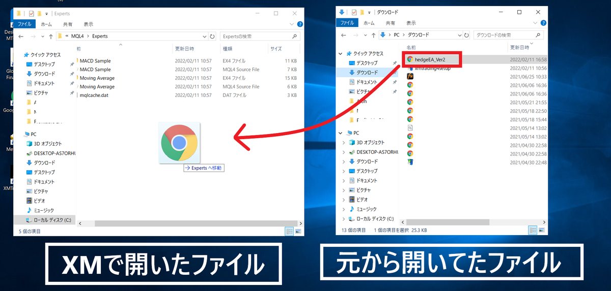Select the fx icon file dated 2021/06/25

(410, 76)
